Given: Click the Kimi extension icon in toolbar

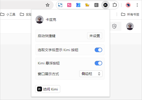Looking at the screenshot, I should (x=105, y=5).
